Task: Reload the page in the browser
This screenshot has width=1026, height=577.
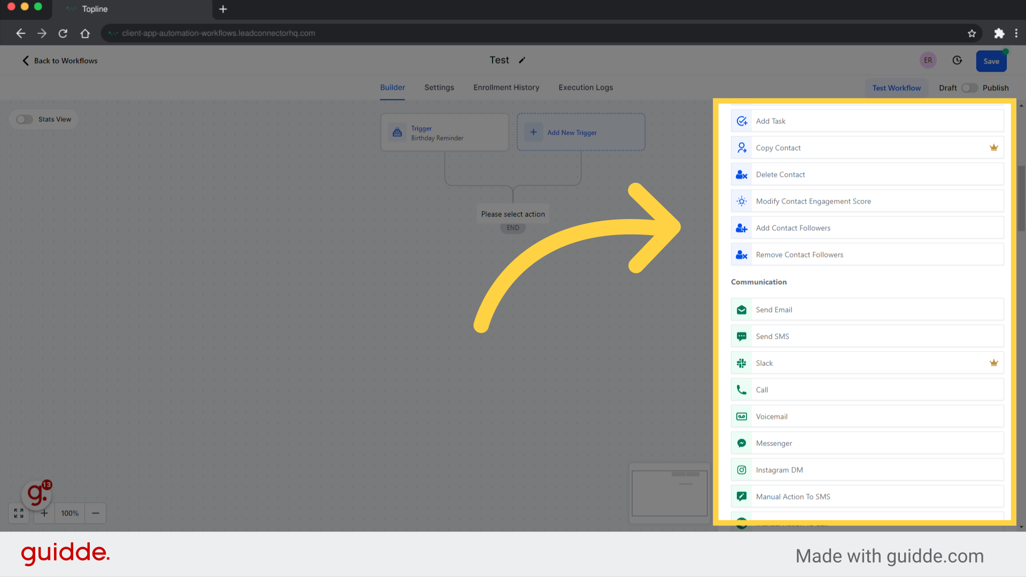Action: tap(63, 33)
